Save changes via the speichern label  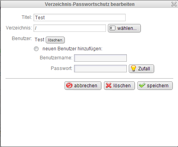coord(158,86)
